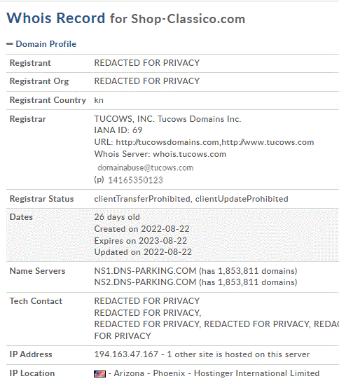Click the US flag icon in IP Location
Viewport: 339px width, 381px height.
click(100, 374)
